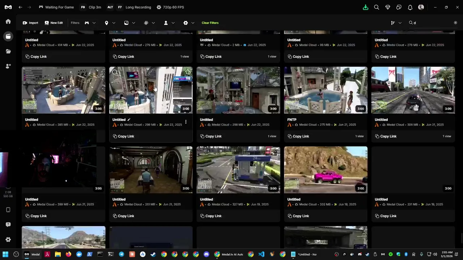463x260 pixels.
Task: Open the sort order dropdown
Action: click(396, 23)
